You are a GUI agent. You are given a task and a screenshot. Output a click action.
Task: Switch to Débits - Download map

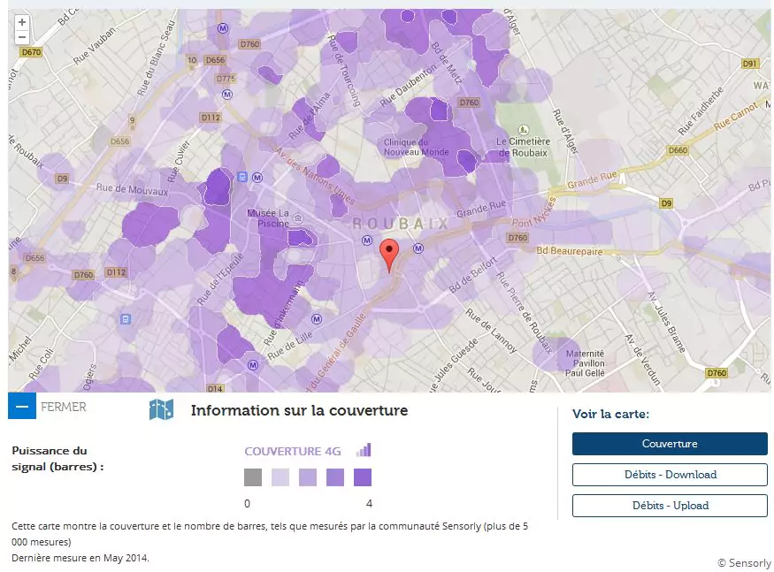click(x=670, y=475)
